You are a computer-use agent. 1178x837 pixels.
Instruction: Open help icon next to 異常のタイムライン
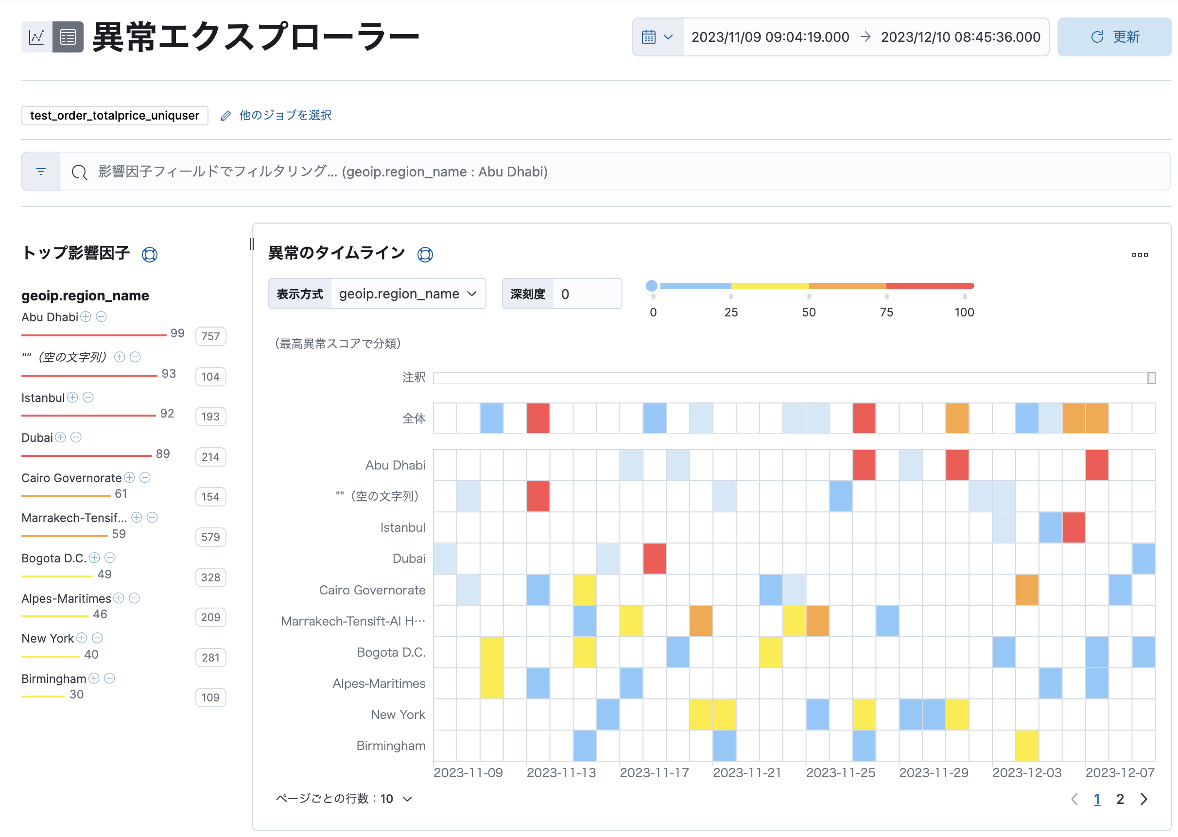tap(425, 255)
